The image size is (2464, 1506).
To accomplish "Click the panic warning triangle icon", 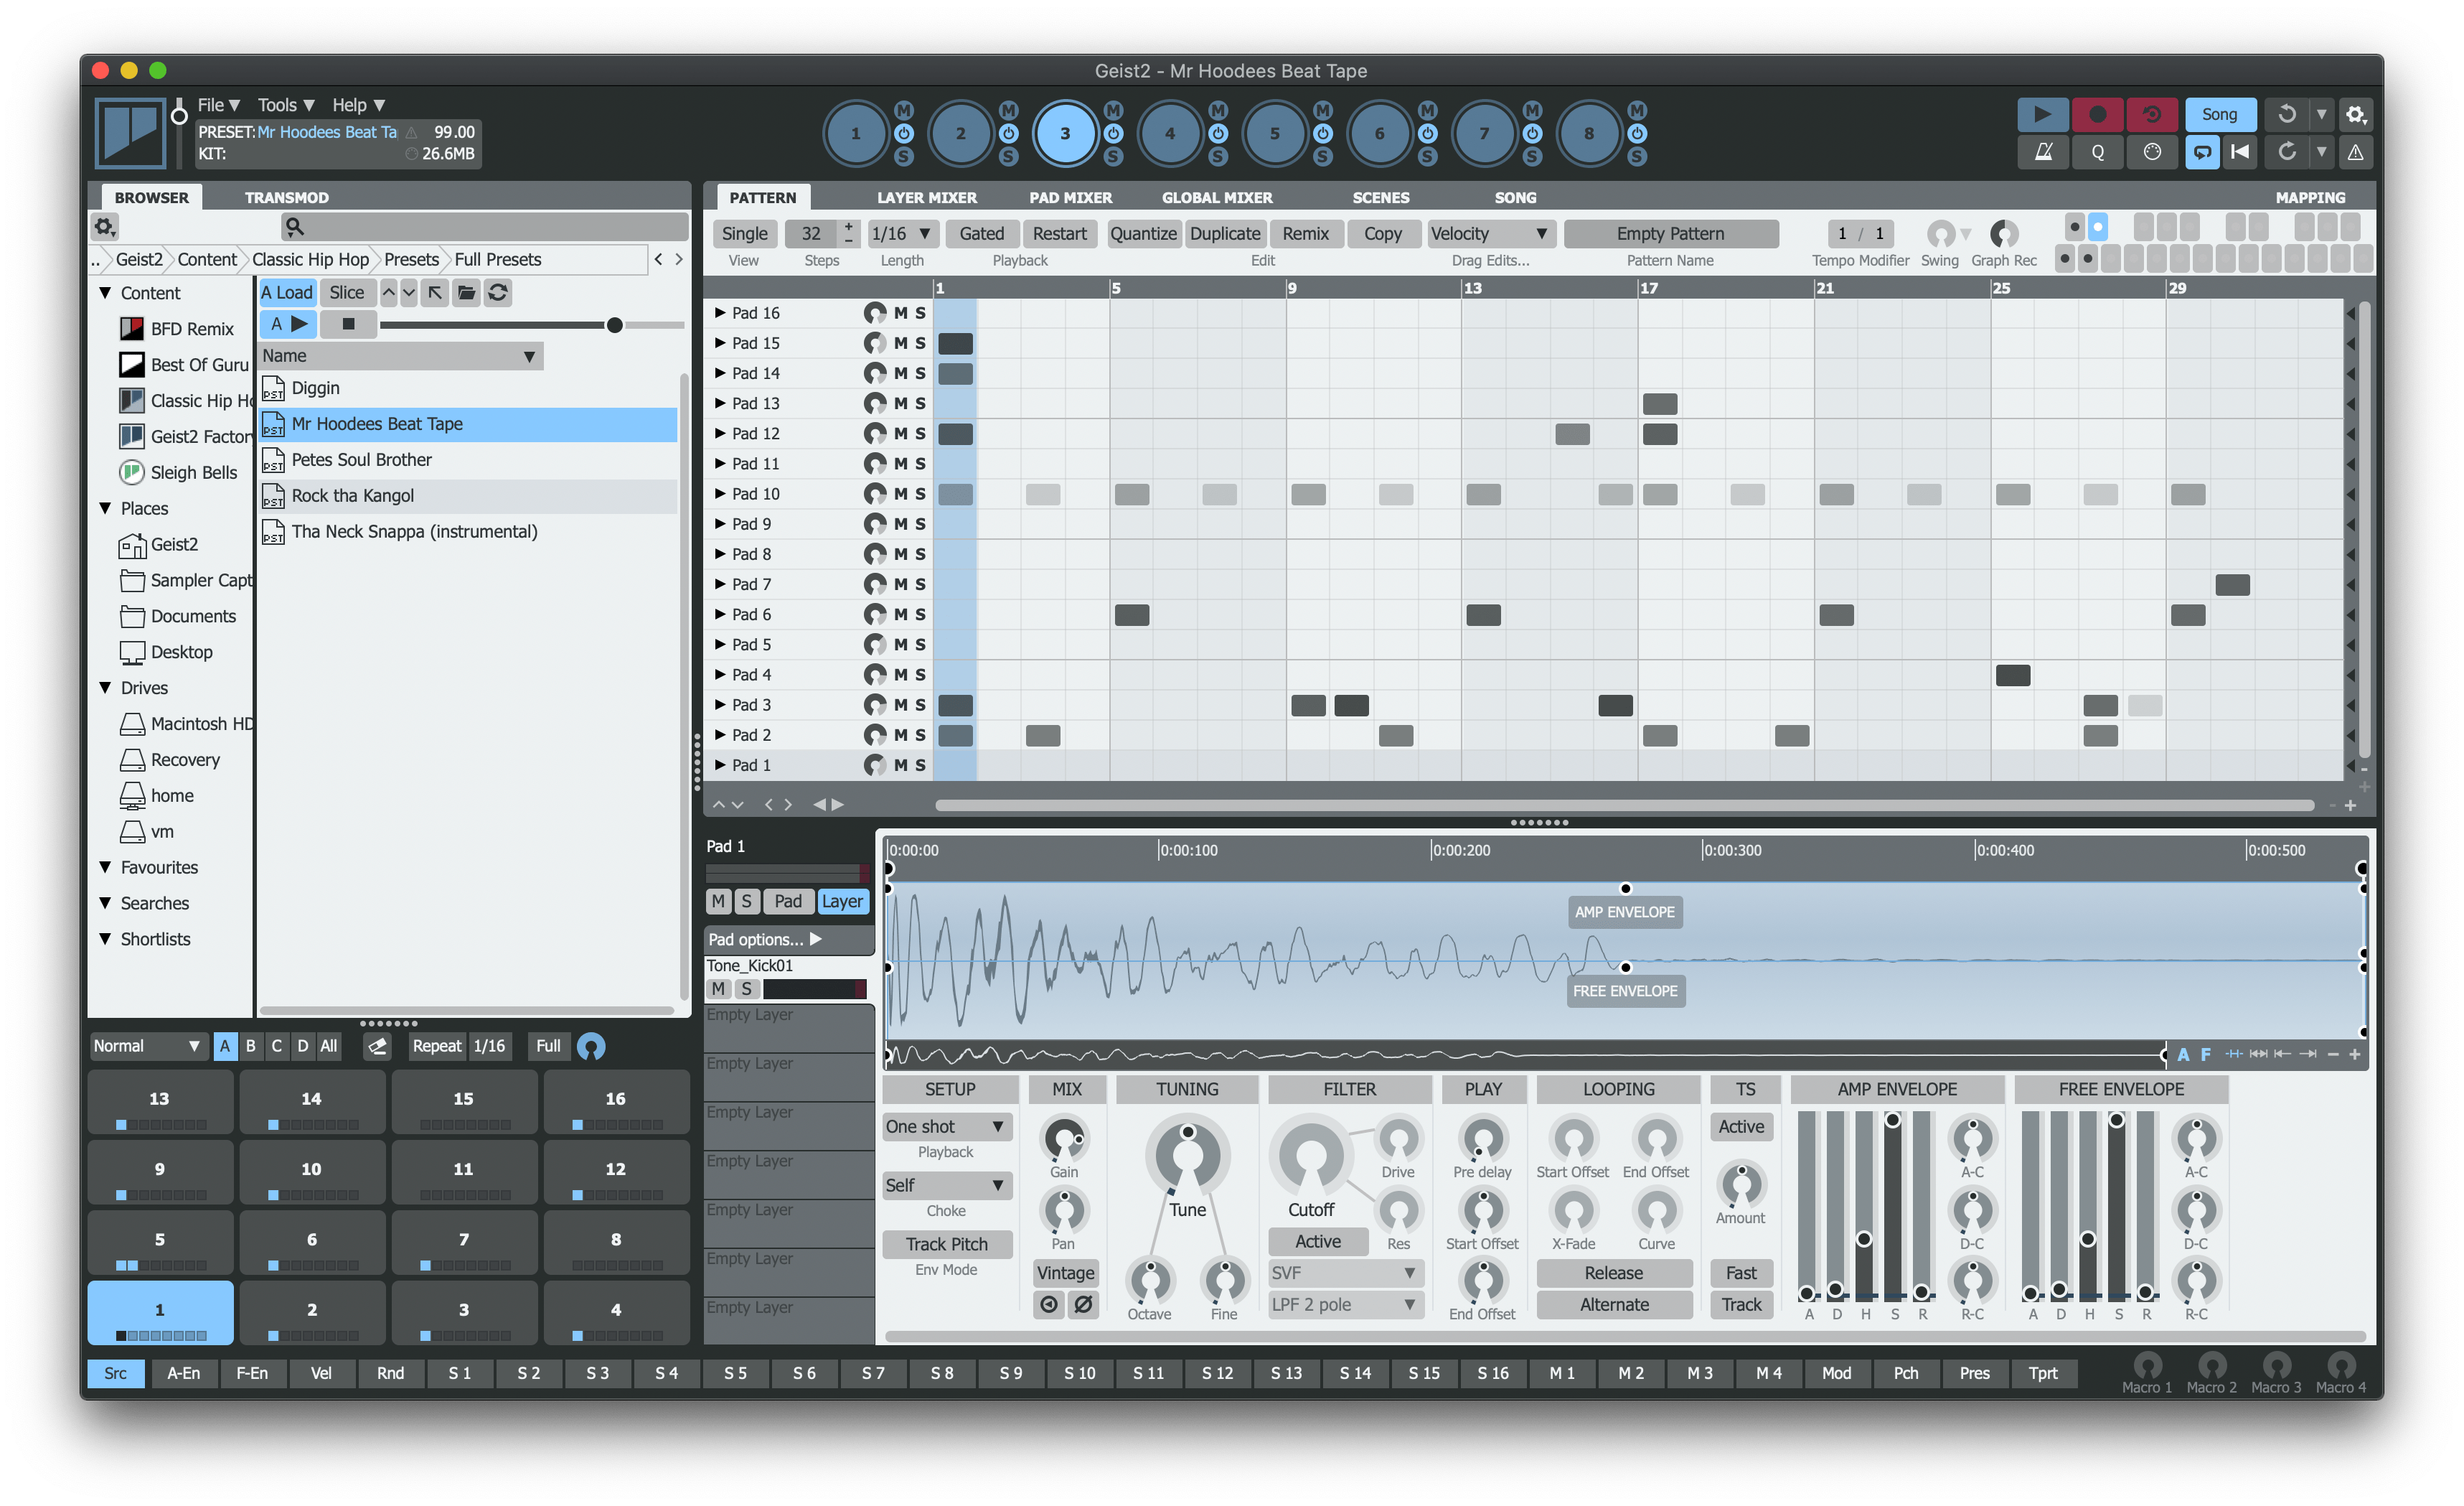I will (x=2355, y=152).
